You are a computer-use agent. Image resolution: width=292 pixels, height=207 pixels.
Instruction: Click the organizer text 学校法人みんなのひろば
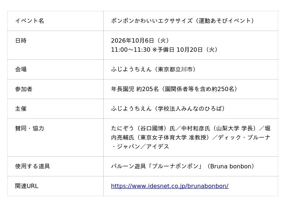pos(190,109)
